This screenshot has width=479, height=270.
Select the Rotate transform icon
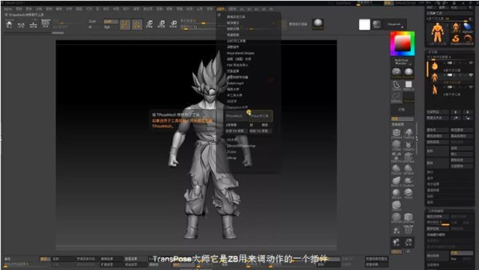(173, 24)
